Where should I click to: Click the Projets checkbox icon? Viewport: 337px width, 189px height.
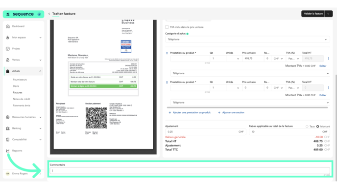coord(8,49)
